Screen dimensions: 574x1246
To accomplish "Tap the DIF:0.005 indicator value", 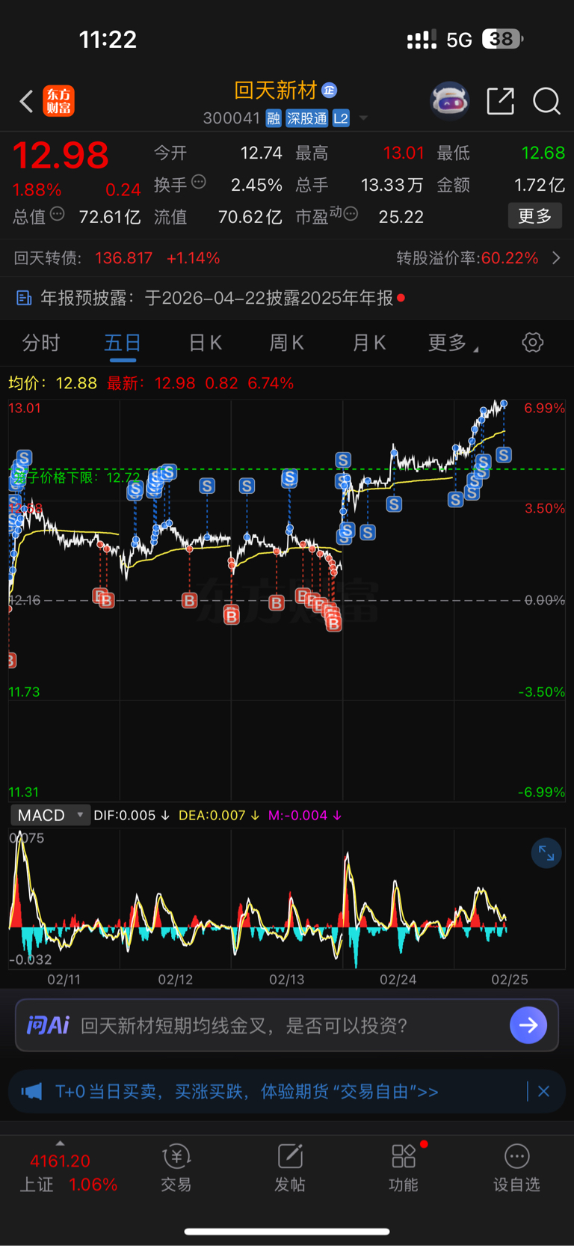I will click(x=132, y=815).
